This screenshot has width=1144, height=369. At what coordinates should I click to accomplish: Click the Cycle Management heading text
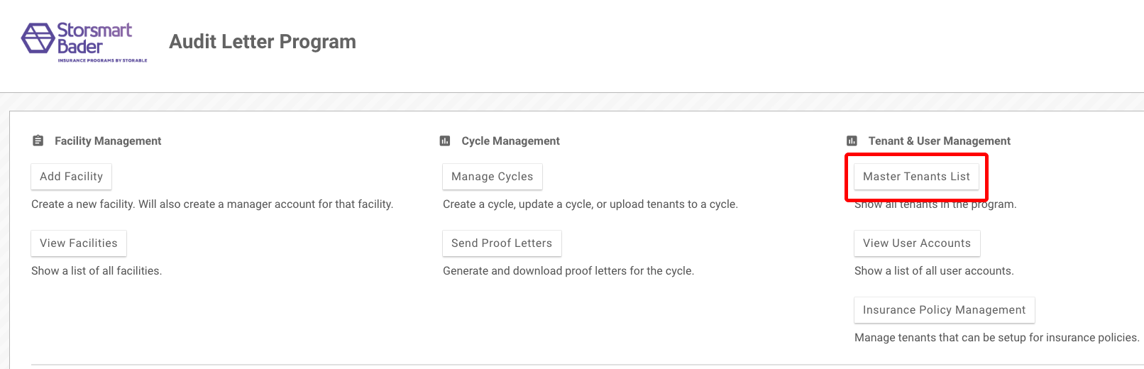pos(510,141)
